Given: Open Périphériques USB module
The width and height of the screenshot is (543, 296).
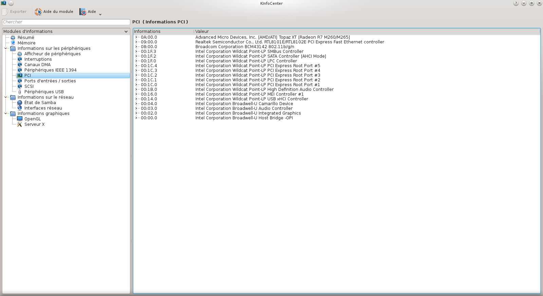Looking at the screenshot, I should (x=44, y=92).
